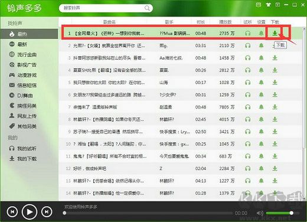307x222 pixels.
Task: Open 我的试听 list
Action: click(x=29, y=148)
